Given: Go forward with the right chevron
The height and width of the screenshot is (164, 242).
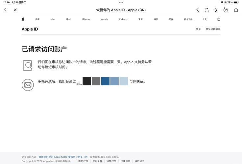Looking at the screenshot, I should [216, 10].
